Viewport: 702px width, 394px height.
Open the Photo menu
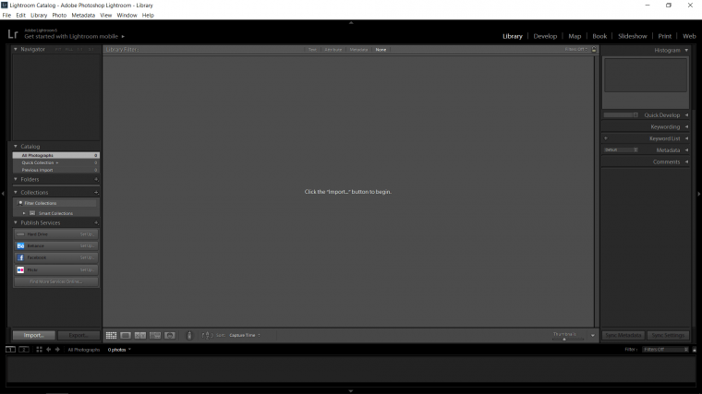59,15
